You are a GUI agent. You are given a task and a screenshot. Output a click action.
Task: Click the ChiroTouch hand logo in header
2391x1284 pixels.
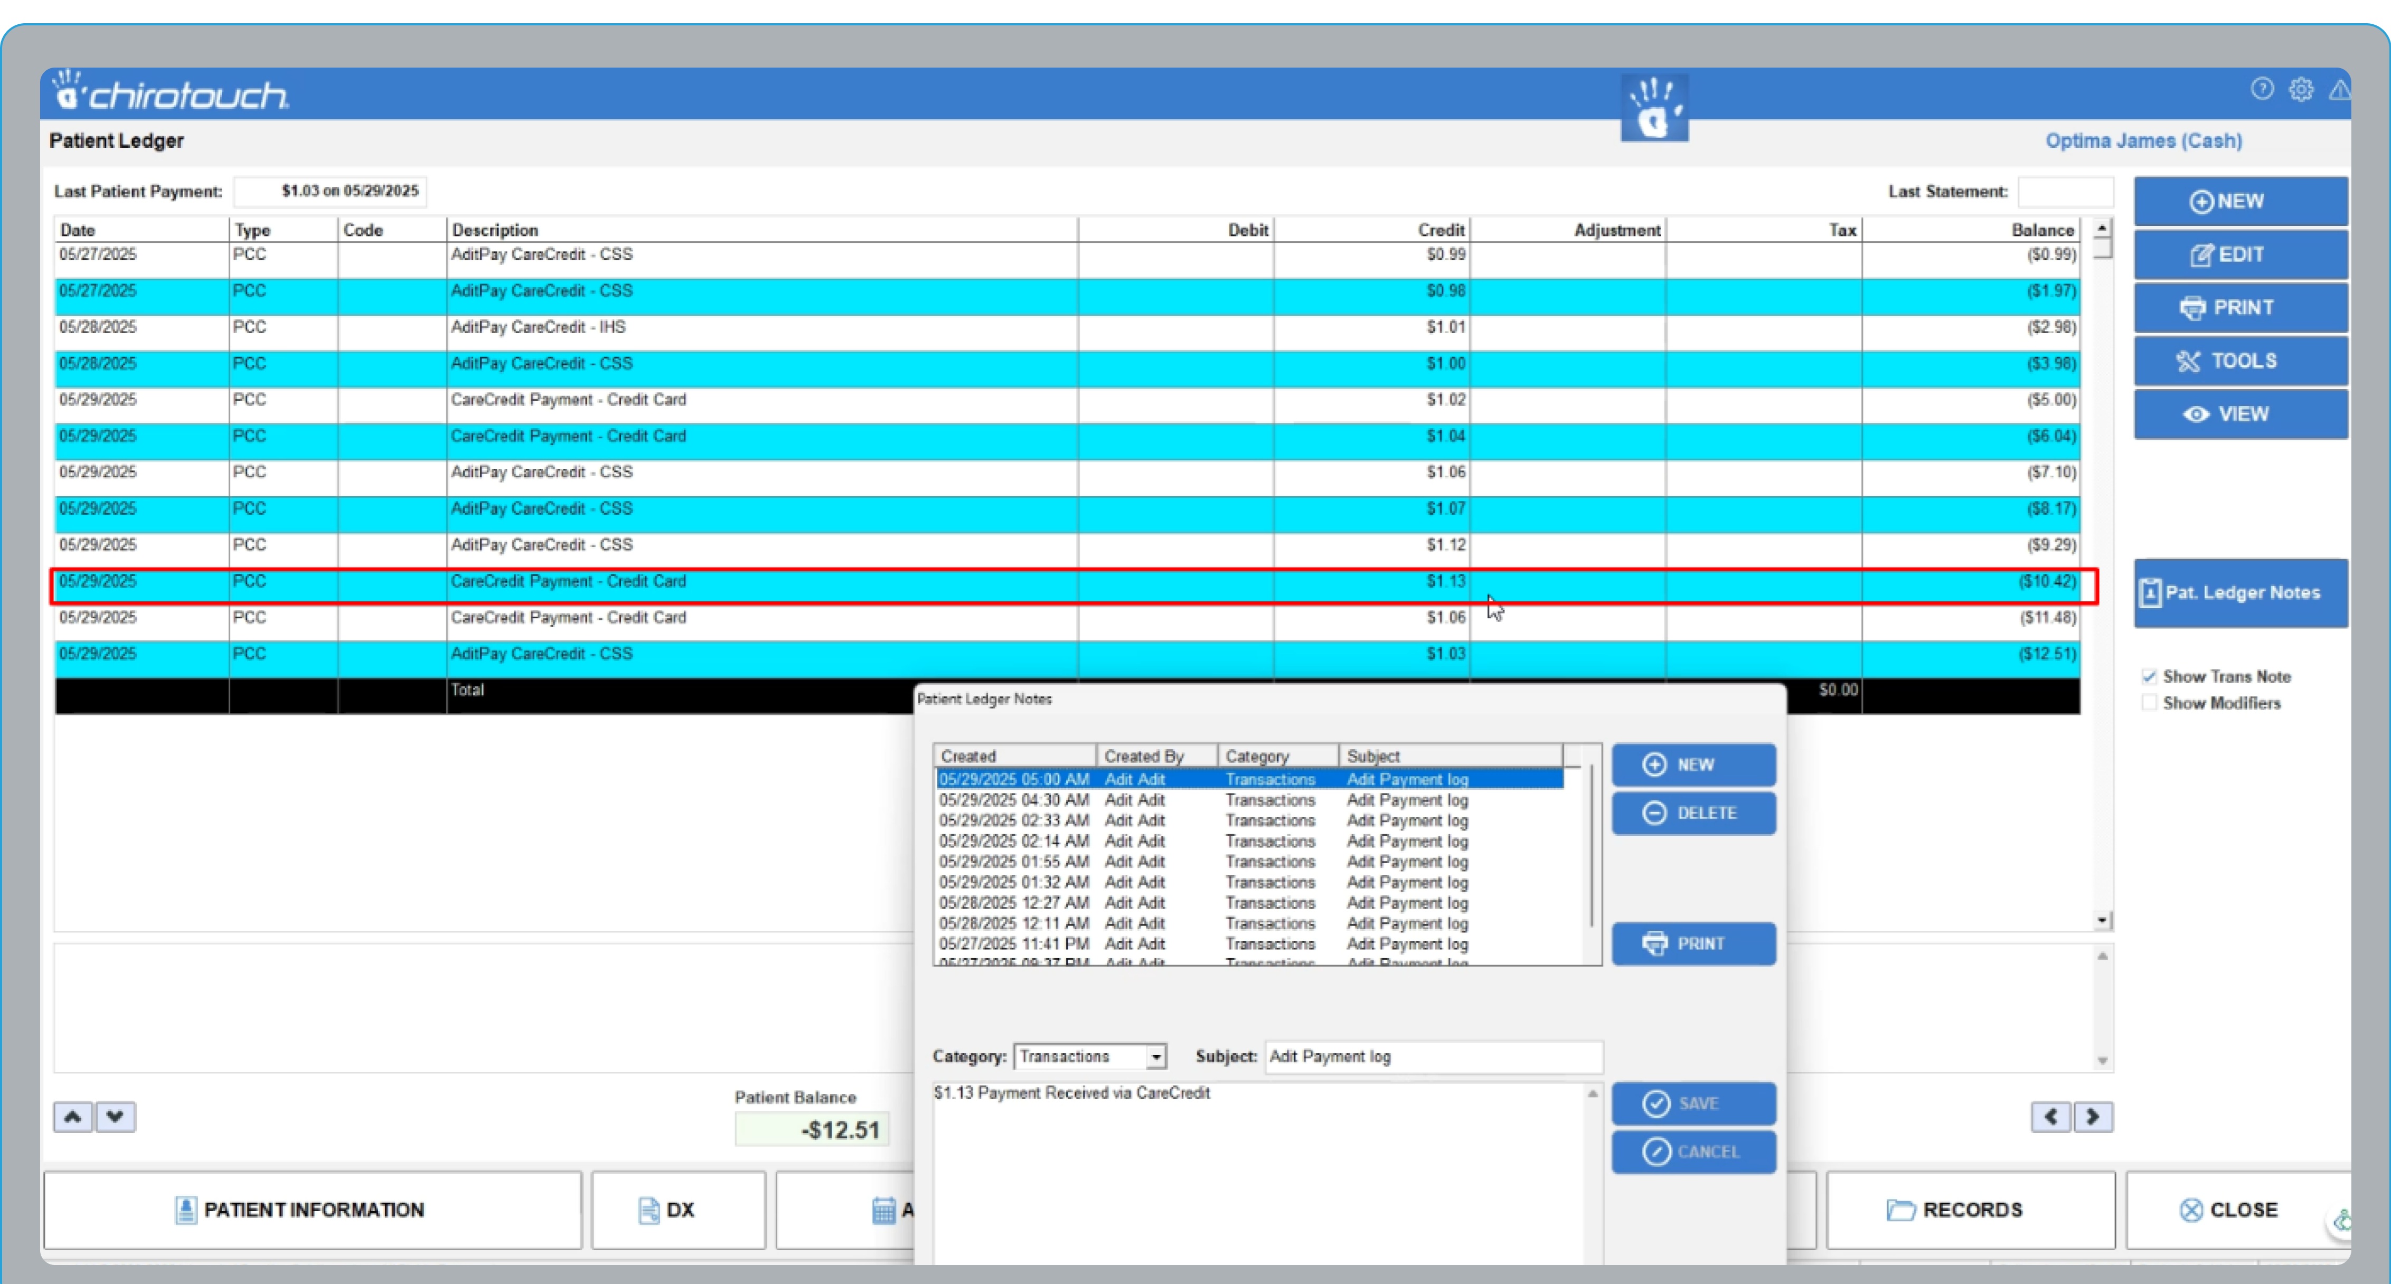click(1654, 109)
